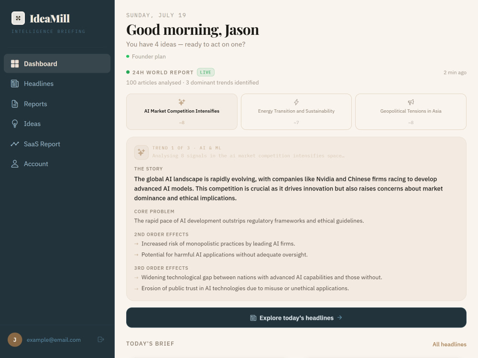The width and height of the screenshot is (478, 358).
Task: Click the Ideas lightbulb icon
Action: point(15,124)
